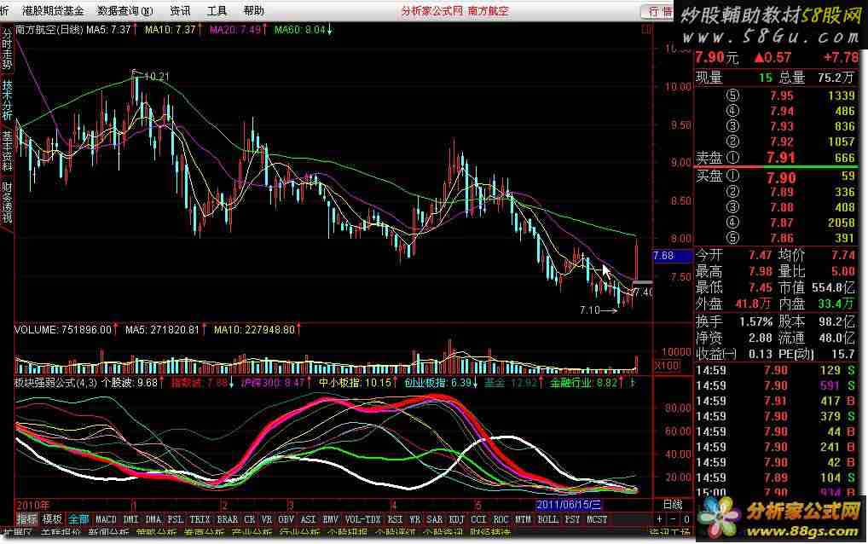This screenshot has width=868, height=544.
Task: Click the 市值 value 554.8亿
Action: tap(834, 287)
